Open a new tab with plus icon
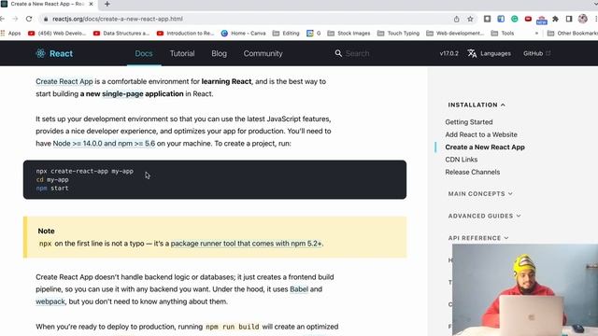 (107, 4)
